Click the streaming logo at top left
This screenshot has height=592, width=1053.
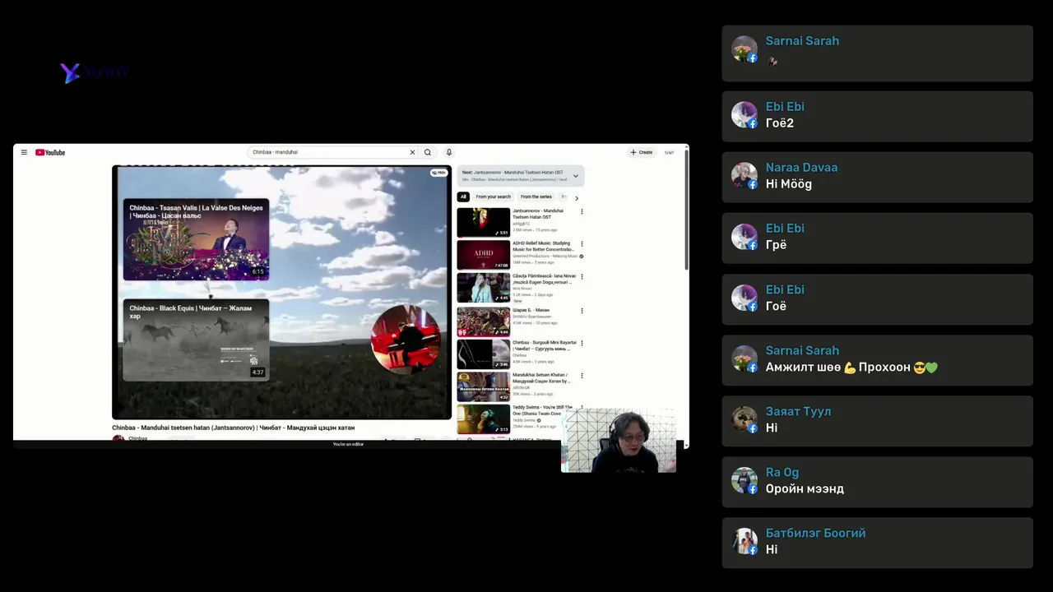point(95,72)
